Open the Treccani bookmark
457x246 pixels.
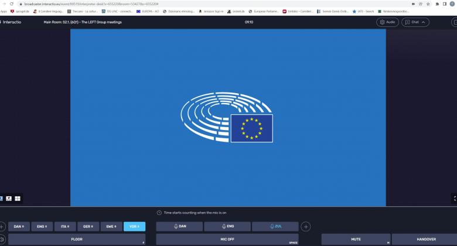[x=83, y=11]
